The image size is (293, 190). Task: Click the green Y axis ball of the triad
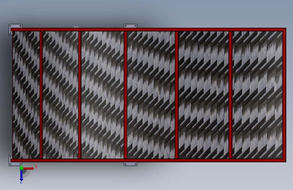(21, 168)
